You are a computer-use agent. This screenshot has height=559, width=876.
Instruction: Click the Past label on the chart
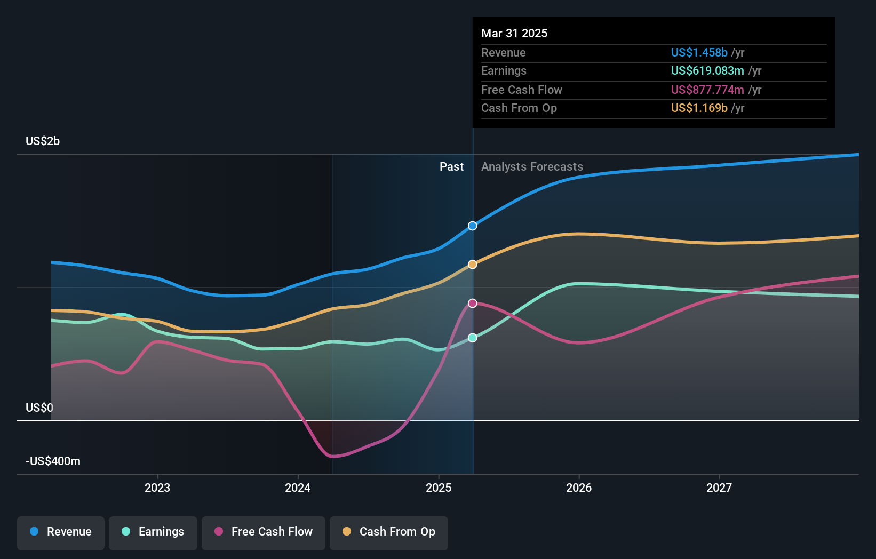click(451, 166)
